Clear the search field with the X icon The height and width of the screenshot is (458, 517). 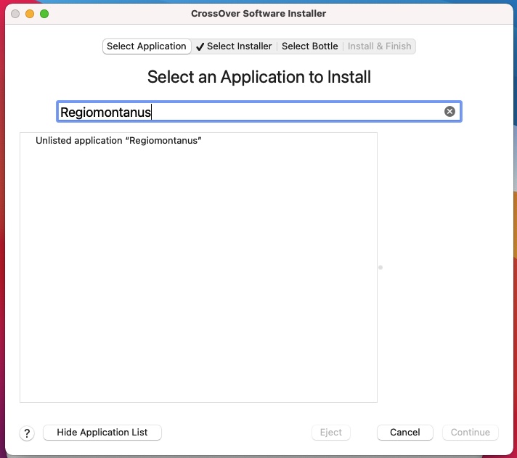coord(449,111)
